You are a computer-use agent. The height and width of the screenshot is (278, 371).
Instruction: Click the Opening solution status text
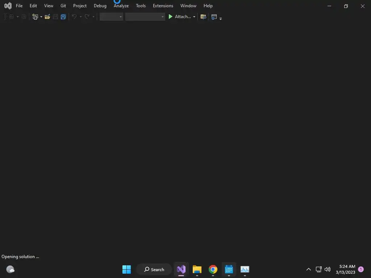(20, 257)
